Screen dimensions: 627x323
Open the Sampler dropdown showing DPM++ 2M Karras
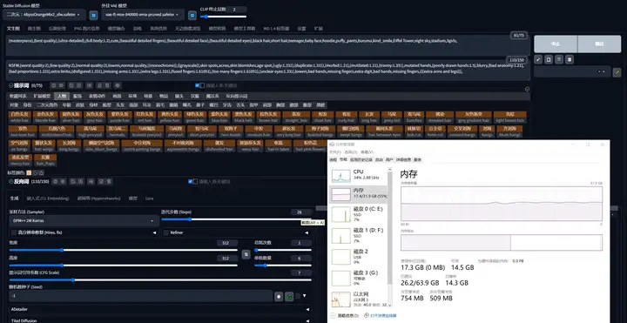84,220
